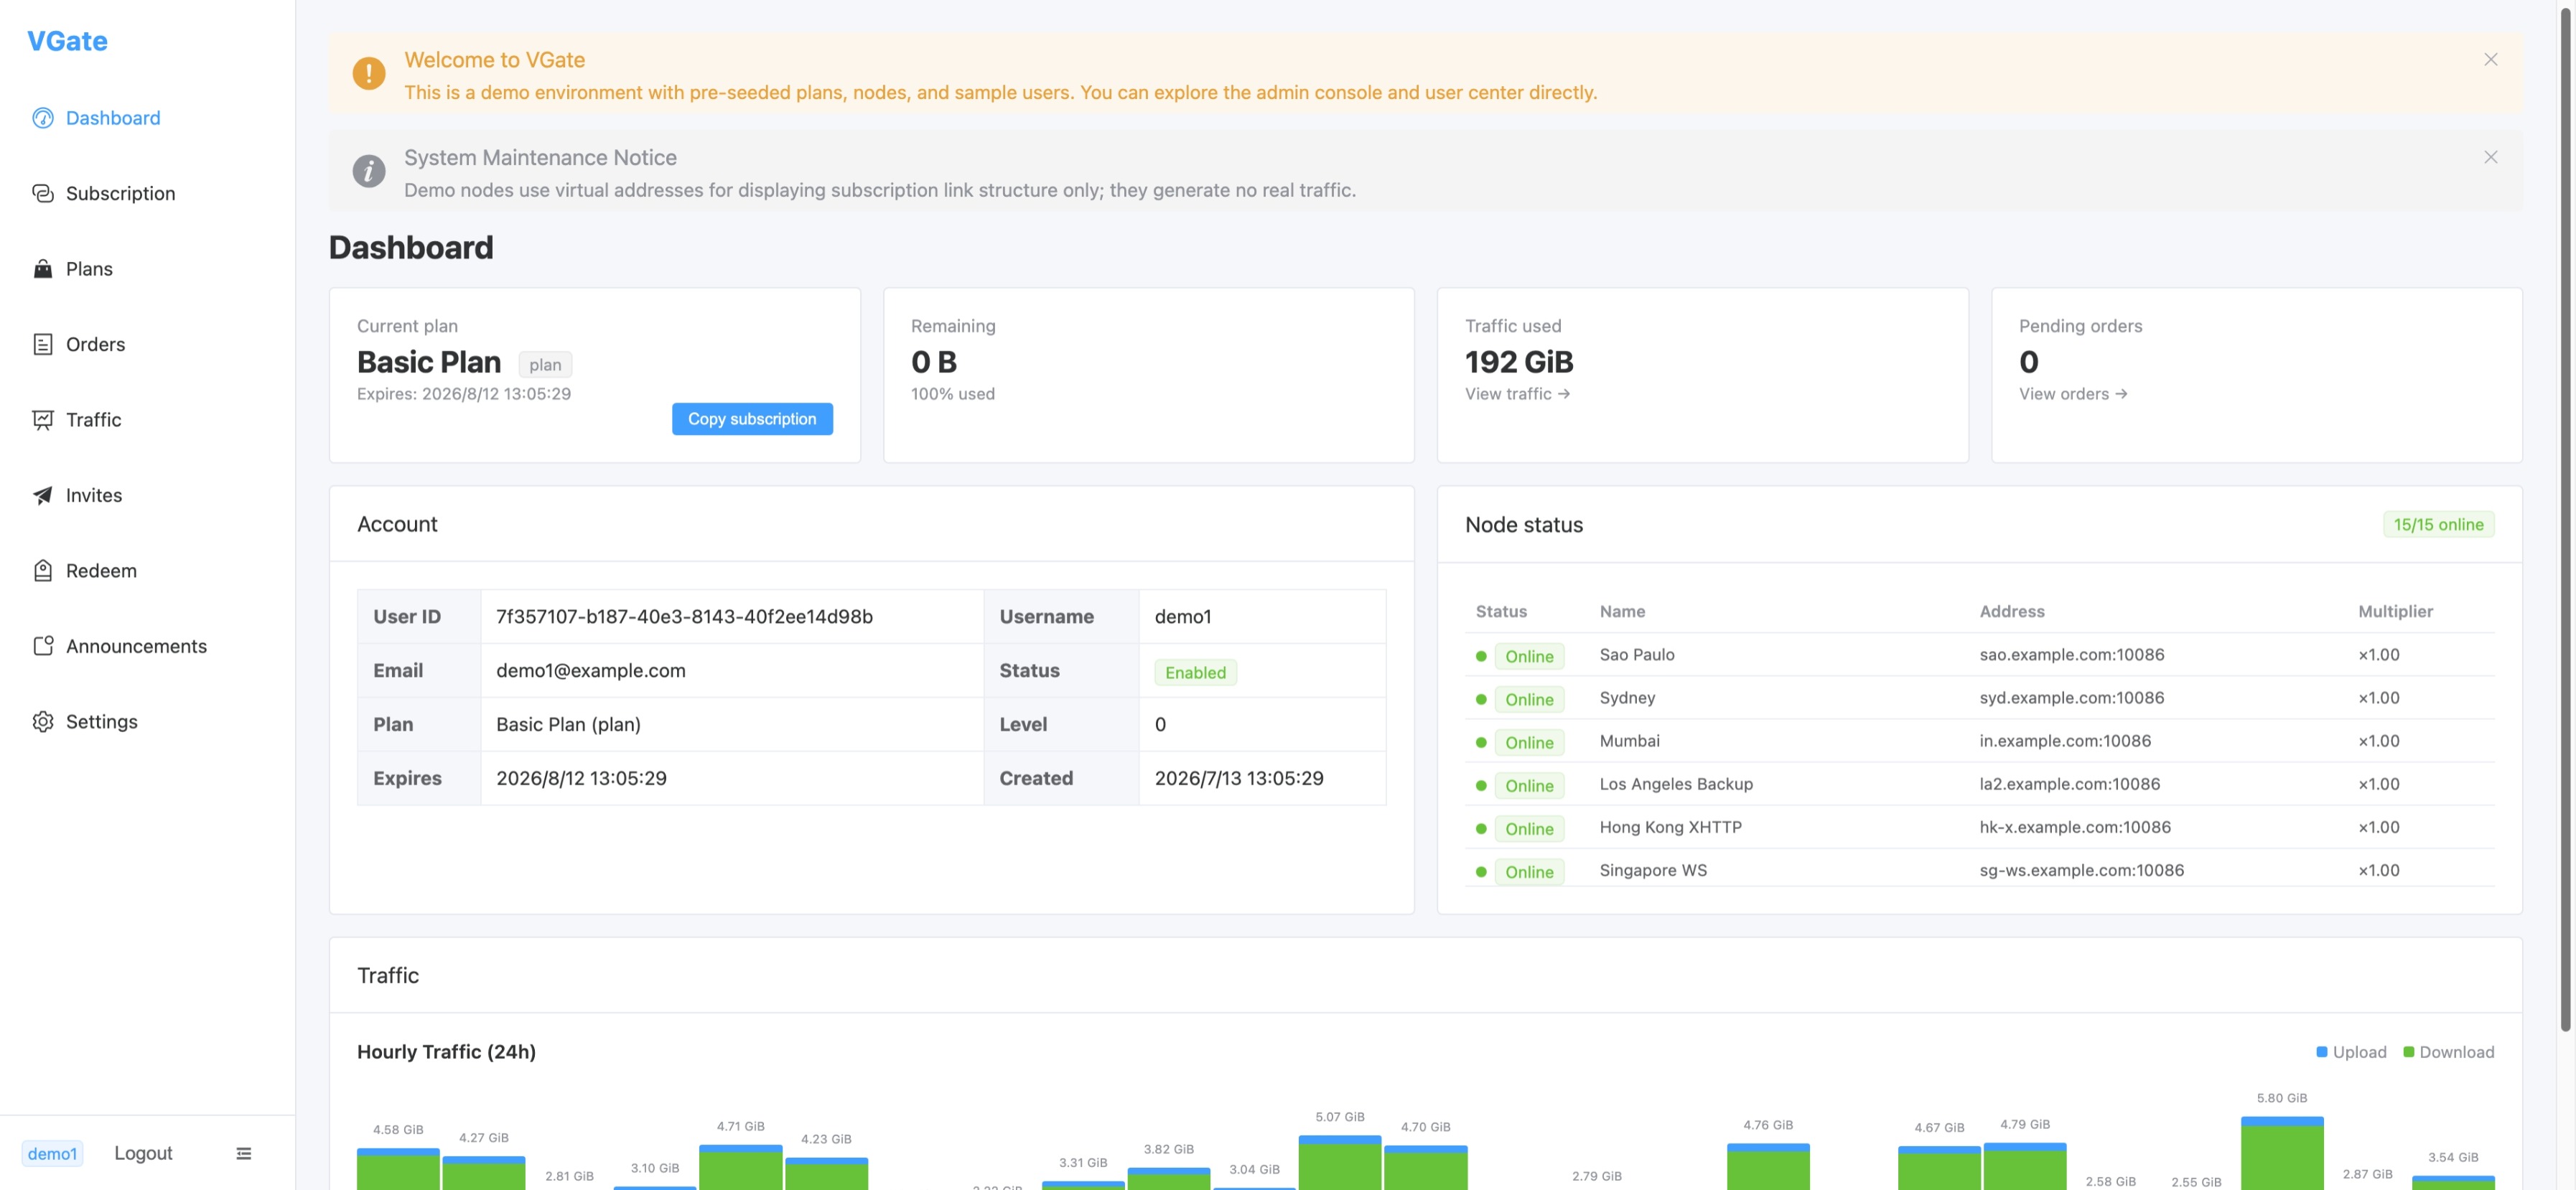
Task: Click the 4.58 GiB traffic bar
Action: 398,1169
